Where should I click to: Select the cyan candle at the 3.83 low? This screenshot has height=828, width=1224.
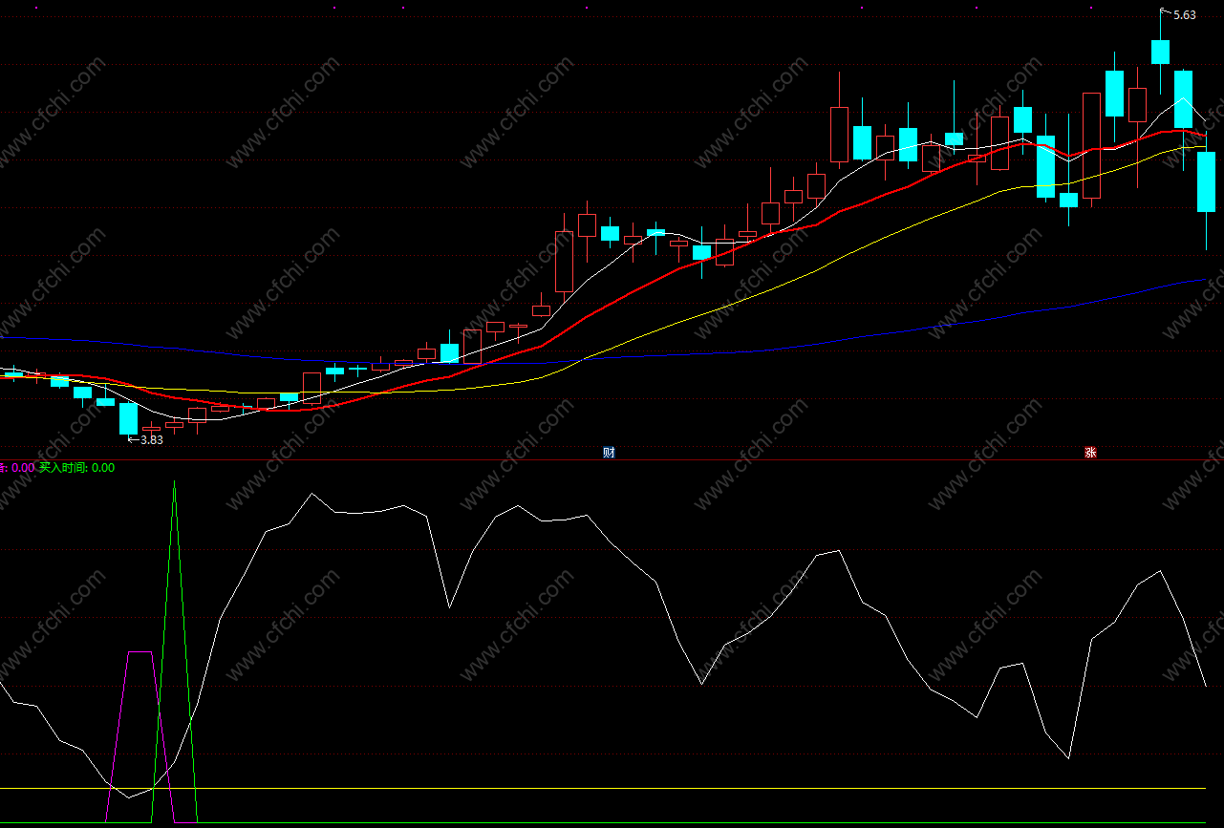(128, 418)
